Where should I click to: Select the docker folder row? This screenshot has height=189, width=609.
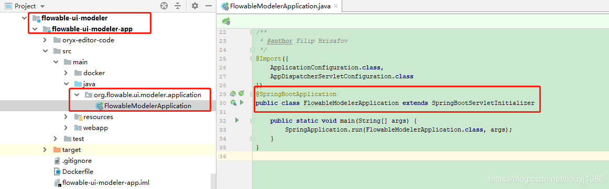point(94,73)
